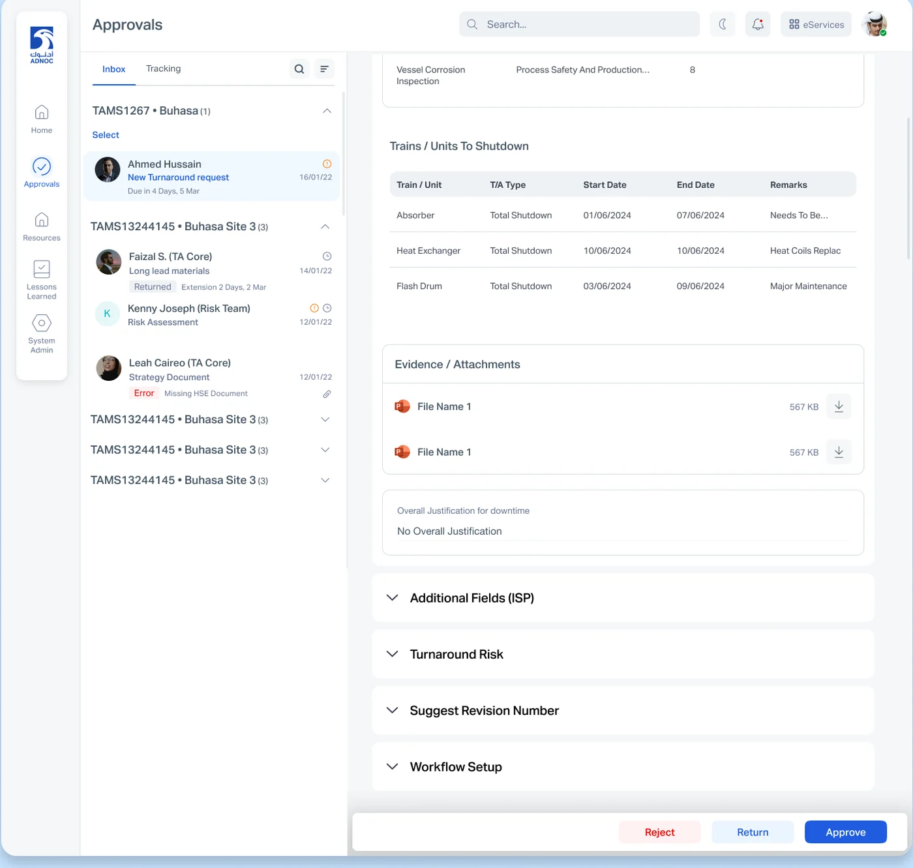The width and height of the screenshot is (913, 868).
Task: Open Resources in the sidebar
Action: 42,227
